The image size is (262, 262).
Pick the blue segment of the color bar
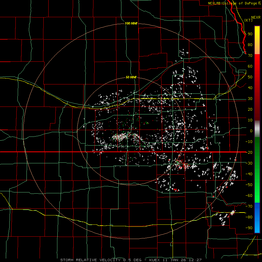tap(257, 218)
